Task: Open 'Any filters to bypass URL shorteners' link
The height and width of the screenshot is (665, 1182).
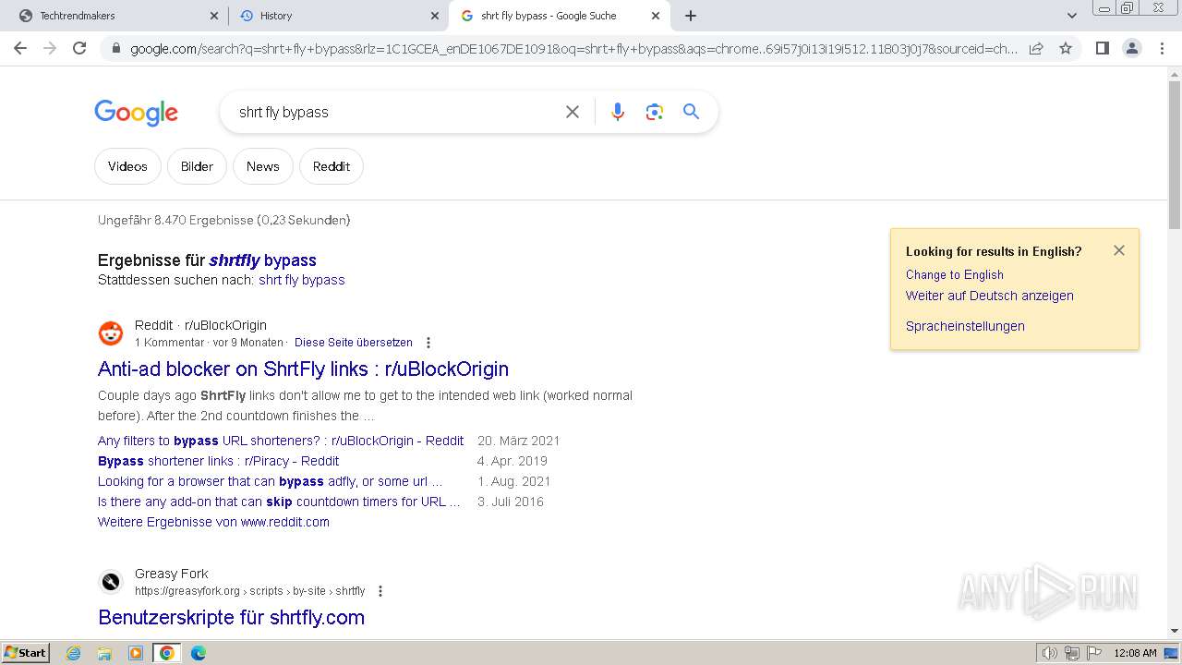Action: [x=281, y=441]
